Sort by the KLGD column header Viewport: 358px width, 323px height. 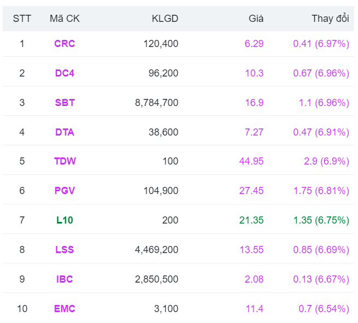click(x=165, y=19)
